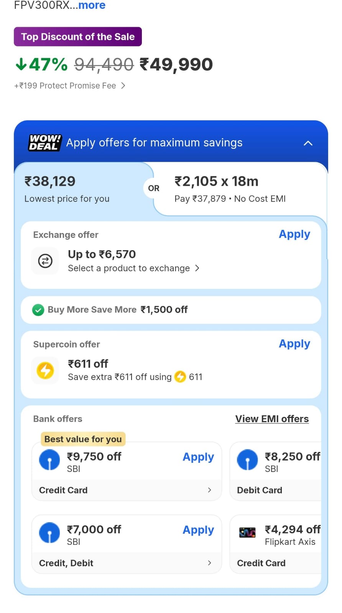Expand the Protect Promise Fee details

[x=123, y=85]
